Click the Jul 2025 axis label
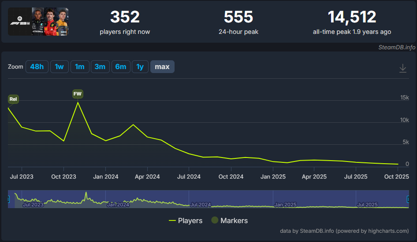This screenshot has height=242, width=417. pos(356,177)
